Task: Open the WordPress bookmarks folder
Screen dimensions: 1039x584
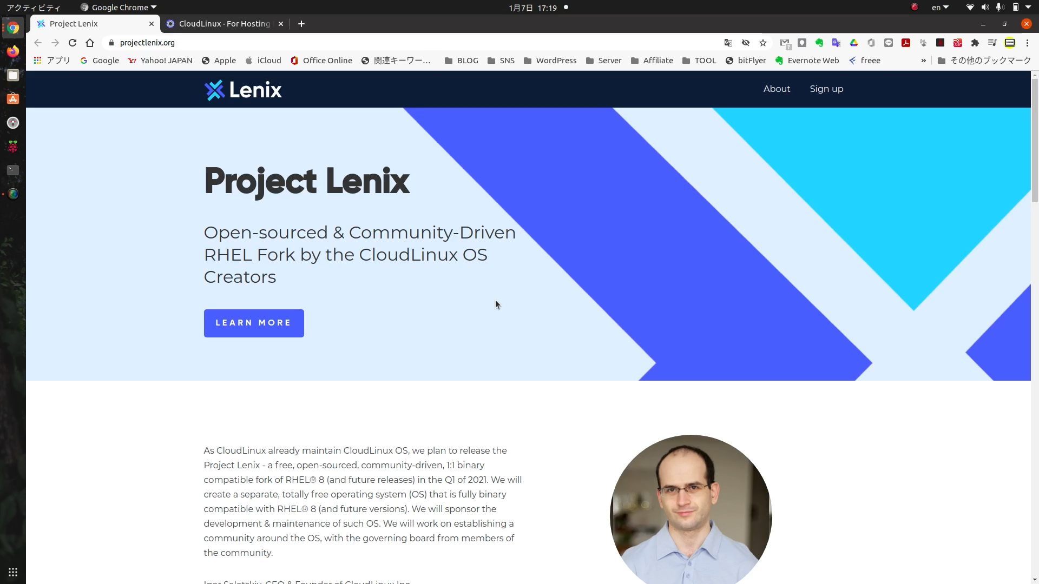Action: [550, 61]
